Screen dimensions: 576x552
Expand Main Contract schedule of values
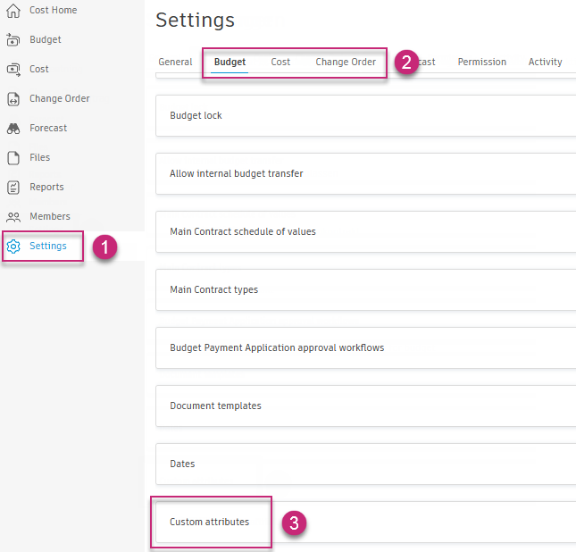pos(357,232)
